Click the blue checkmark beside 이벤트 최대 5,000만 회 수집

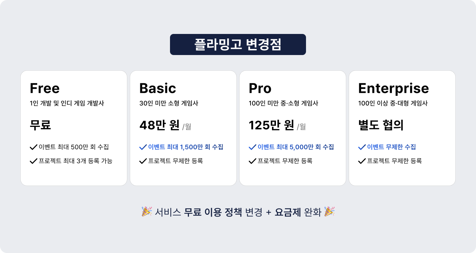[x=253, y=147]
